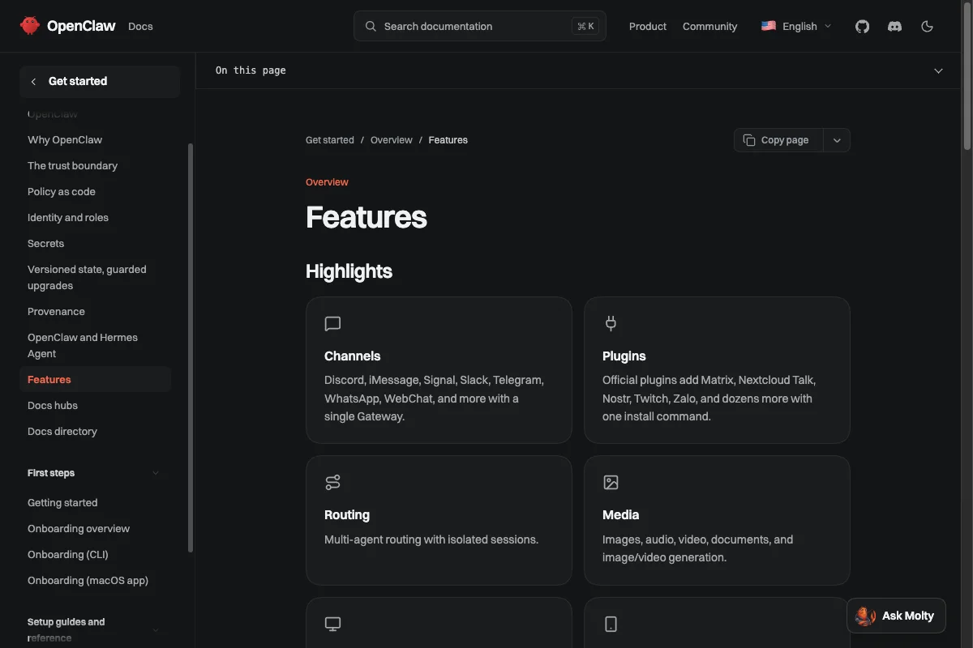Image resolution: width=973 pixels, height=648 pixels.
Task: Click the search magnifier icon
Action: [x=371, y=26]
